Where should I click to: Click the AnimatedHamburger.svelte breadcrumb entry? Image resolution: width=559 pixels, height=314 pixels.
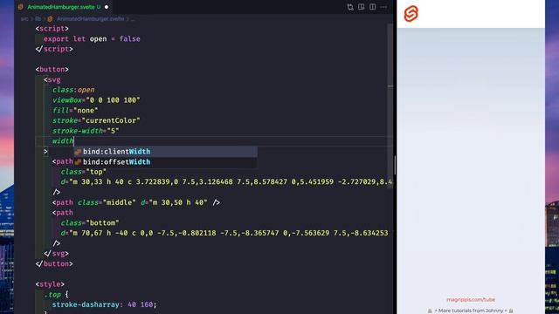coord(90,19)
